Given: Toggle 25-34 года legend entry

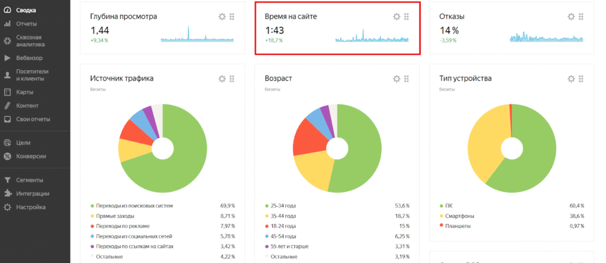Looking at the screenshot, I should [285, 206].
